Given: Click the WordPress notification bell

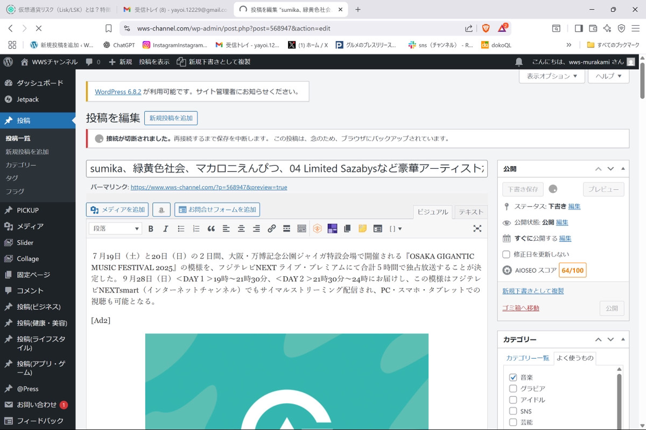Looking at the screenshot, I should pyautogui.click(x=519, y=62).
